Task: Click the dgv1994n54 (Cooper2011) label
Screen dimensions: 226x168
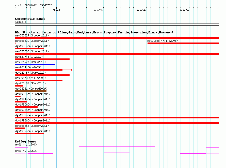Action: pyautogui.click(x=33, y=99)
